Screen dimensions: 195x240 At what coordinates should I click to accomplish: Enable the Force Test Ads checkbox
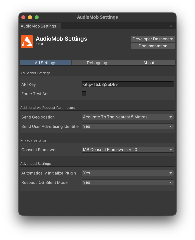point(84,94)
